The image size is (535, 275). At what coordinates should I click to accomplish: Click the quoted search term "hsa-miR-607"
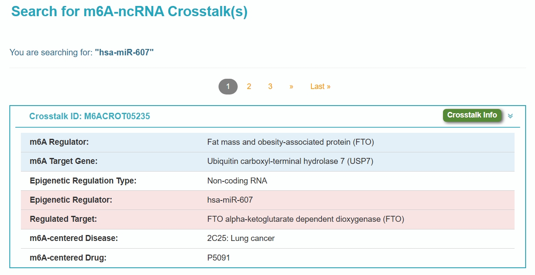(x=124, y=52)
